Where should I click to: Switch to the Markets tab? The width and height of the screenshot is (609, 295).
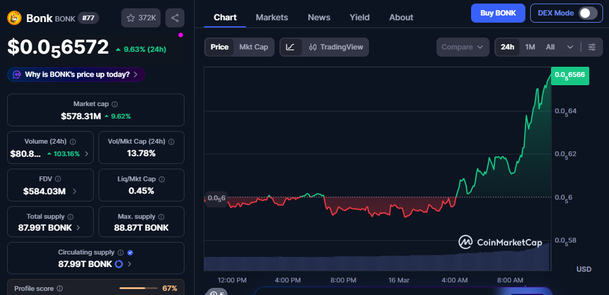(272, 17)
